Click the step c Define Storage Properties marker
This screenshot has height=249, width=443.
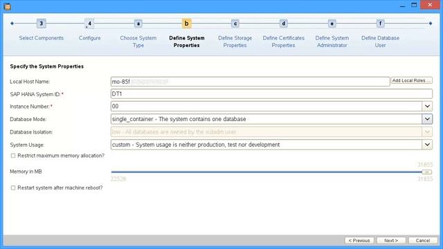pyautogui.click(x=235, y=24)
